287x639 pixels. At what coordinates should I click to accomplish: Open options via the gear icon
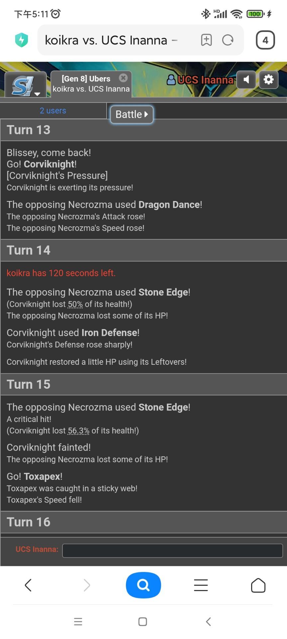tap(268, 80)
